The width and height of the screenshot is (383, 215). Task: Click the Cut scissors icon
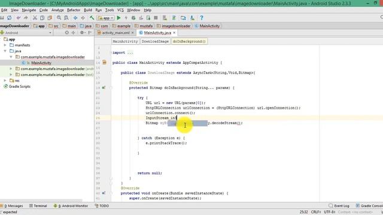point(35,18)
